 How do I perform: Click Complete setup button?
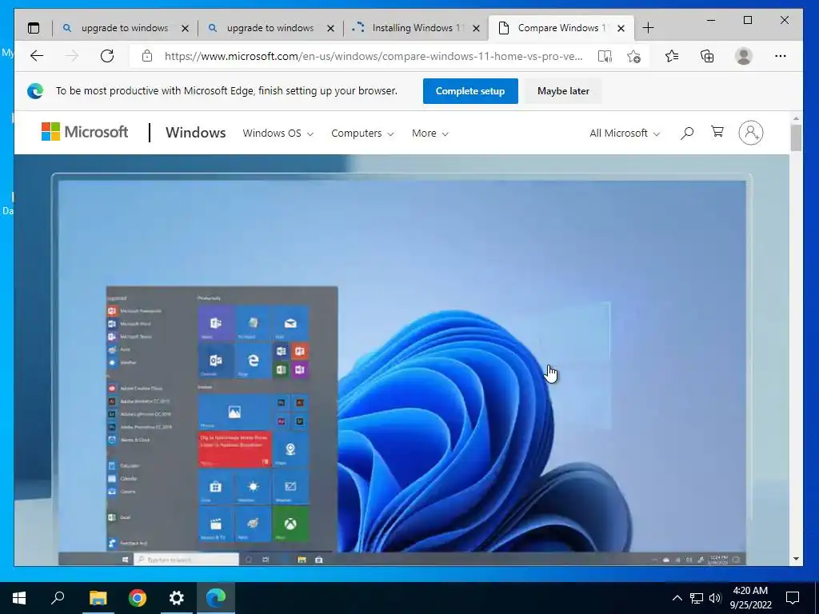470,91
